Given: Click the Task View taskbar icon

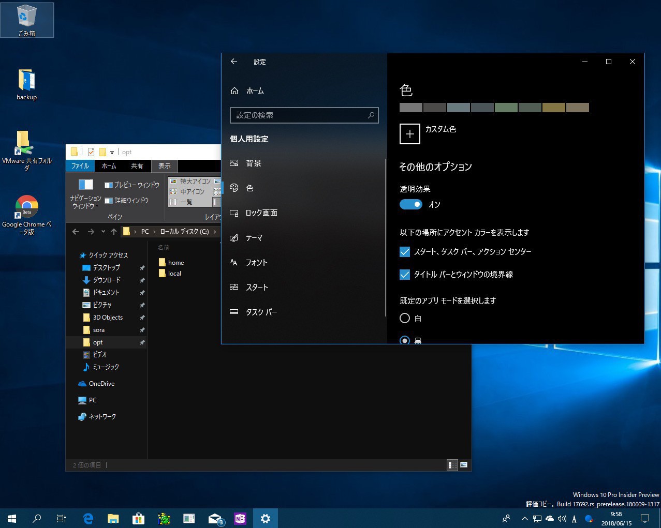Looking at the screenshot, I should pyautogui.click(x=62, y=518).
